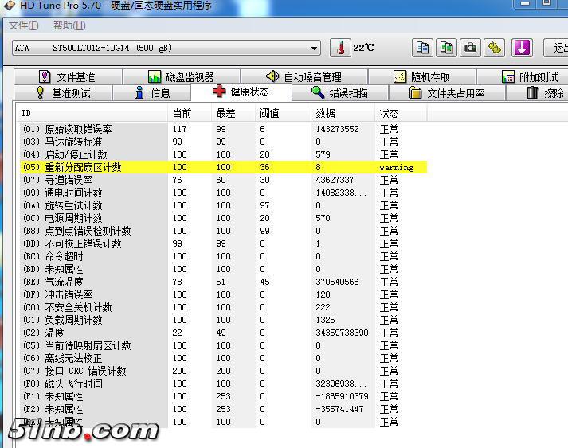Switch to the 磁盘监视器 tab

(181, 77)
